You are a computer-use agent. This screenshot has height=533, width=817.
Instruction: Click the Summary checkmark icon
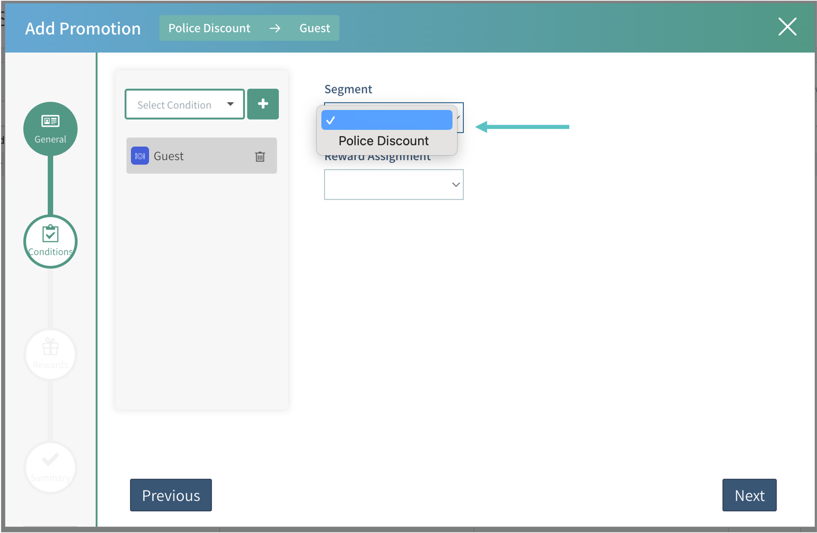click(x=50, y=459)
